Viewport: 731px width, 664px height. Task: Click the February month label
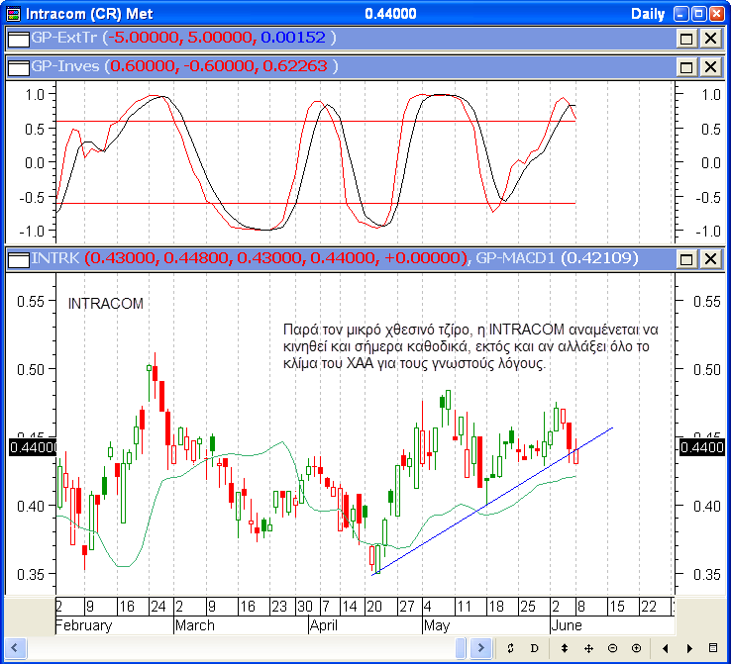pos(84,625)
